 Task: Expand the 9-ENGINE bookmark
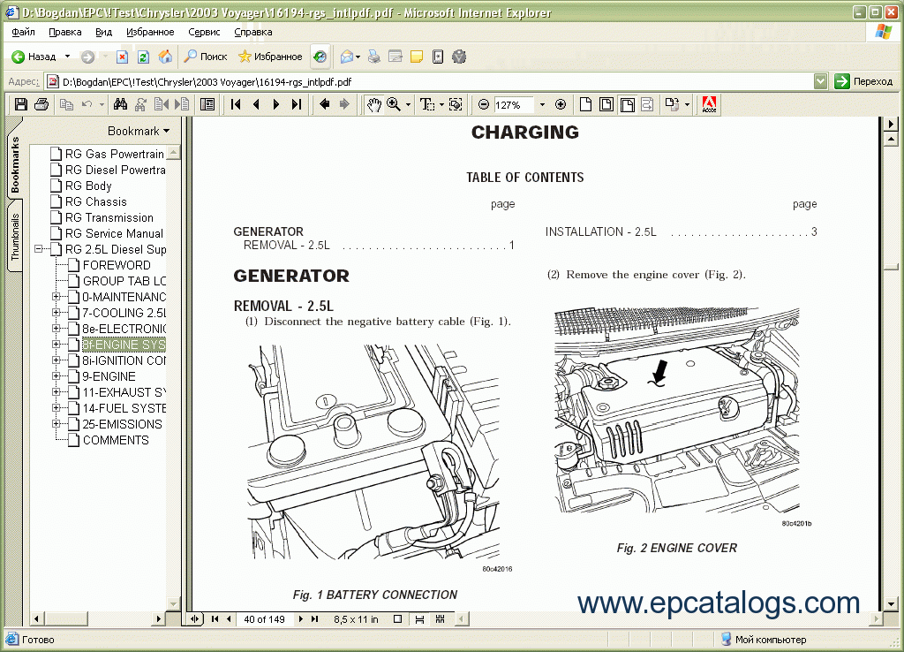[56, 376]
